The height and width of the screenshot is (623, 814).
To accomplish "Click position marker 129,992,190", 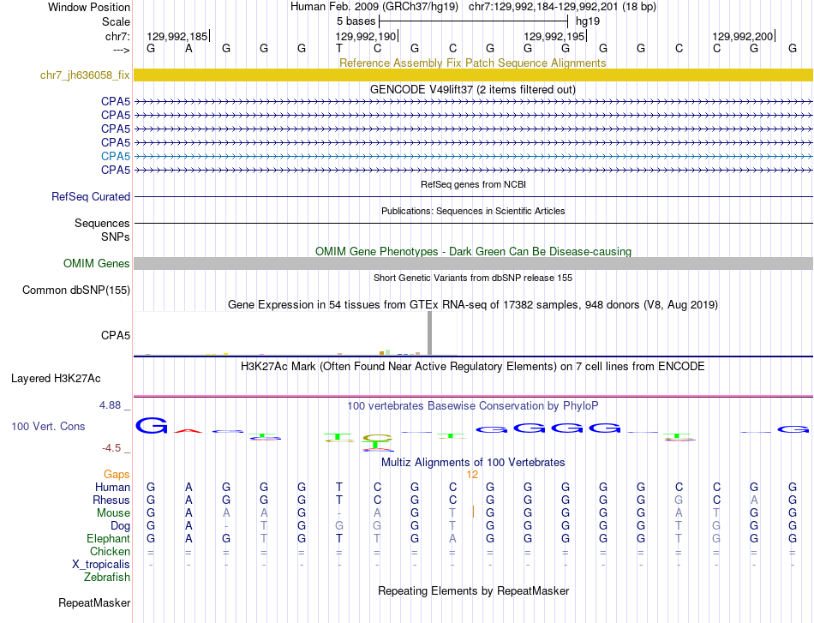I will click(366, 36).
